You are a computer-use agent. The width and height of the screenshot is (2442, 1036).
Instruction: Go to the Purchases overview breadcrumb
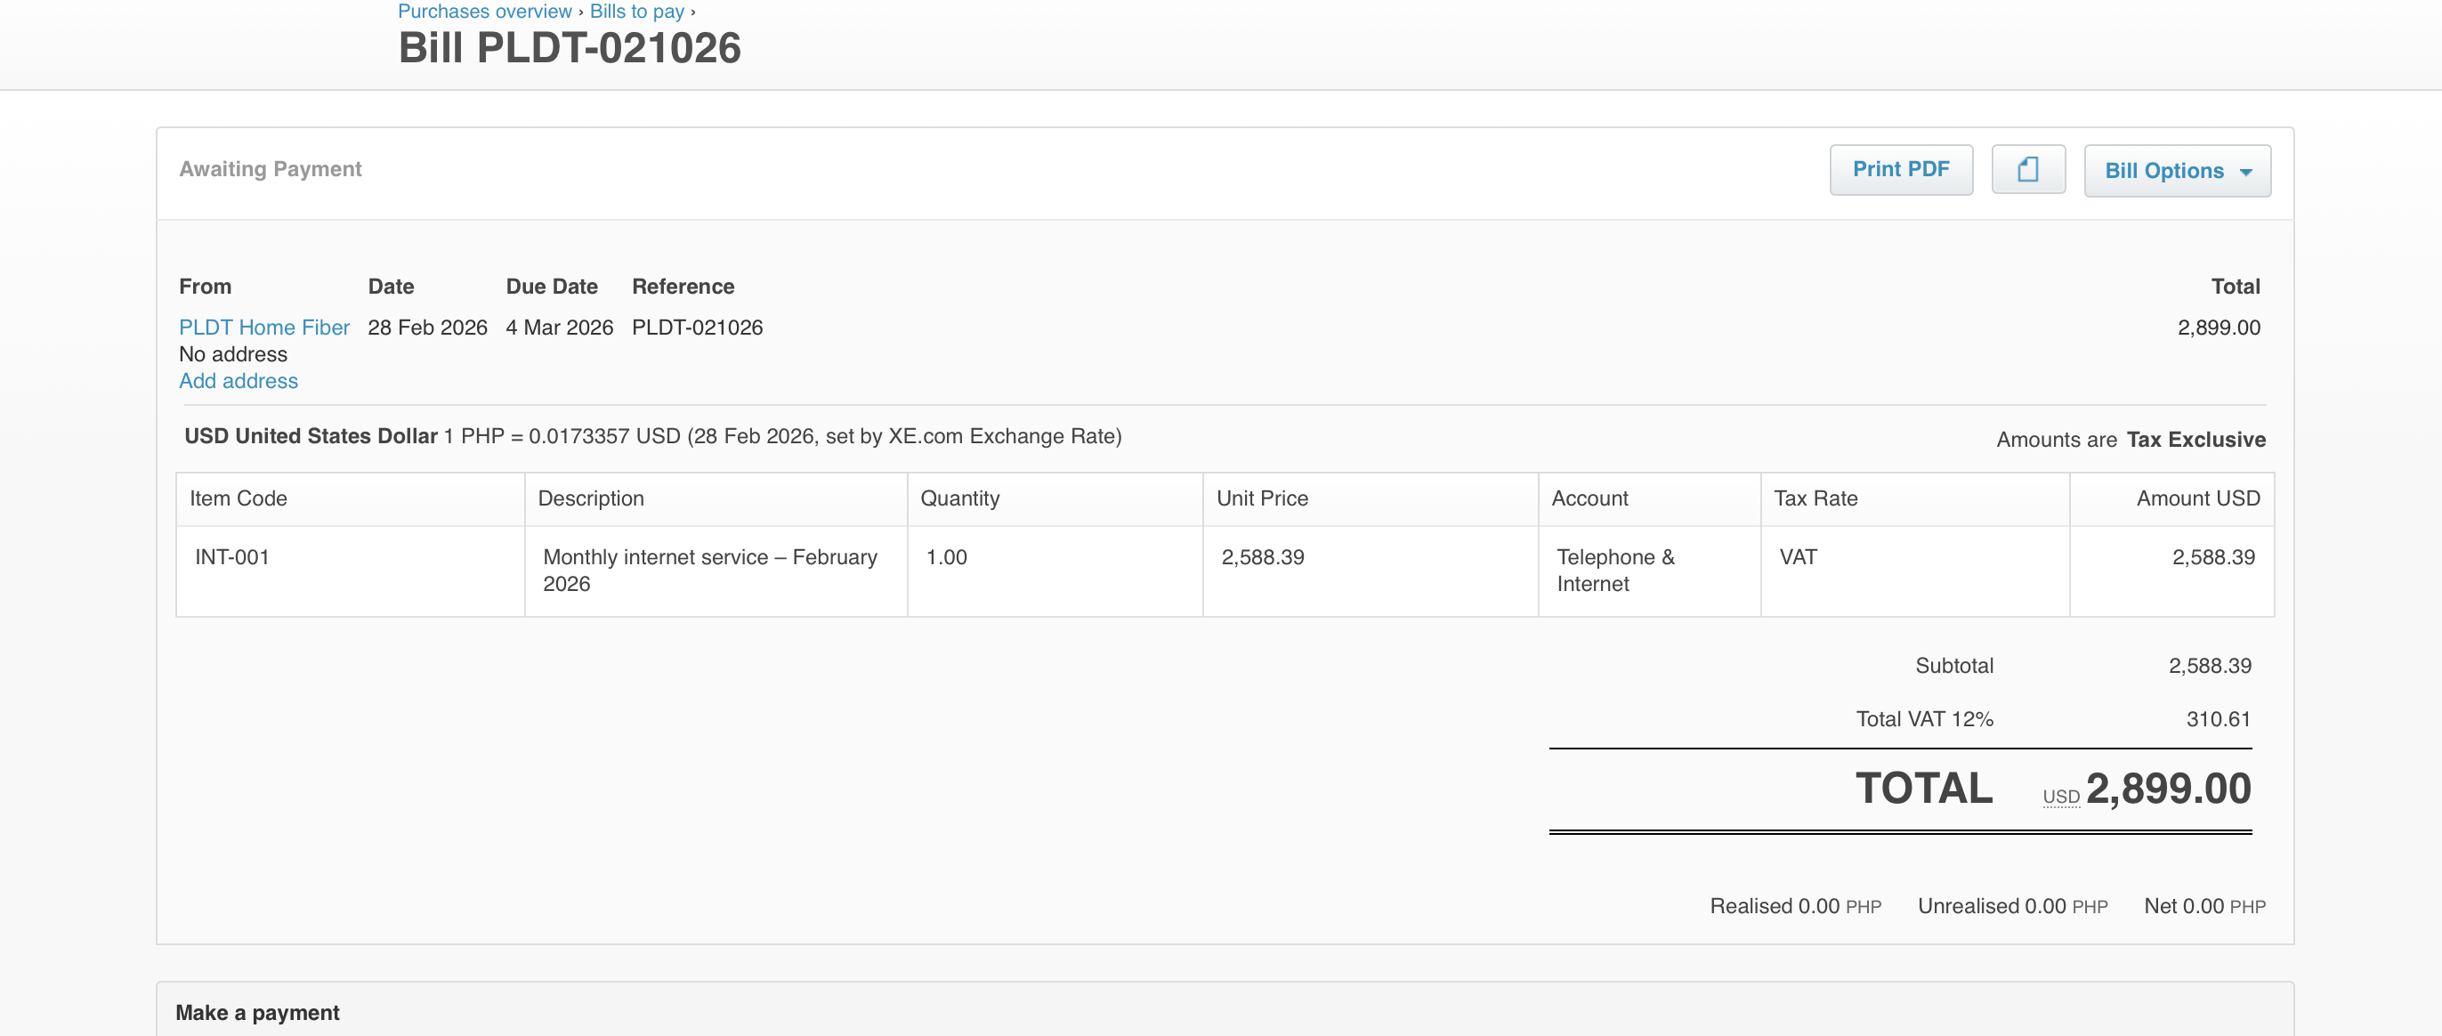pos(484,12)
